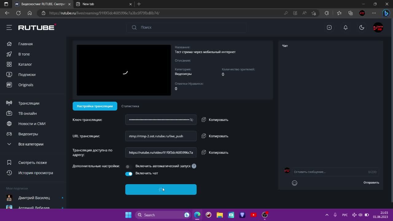Open the RUTUBE hamburger menu
The image size is (393, 221).
(9, 27)
